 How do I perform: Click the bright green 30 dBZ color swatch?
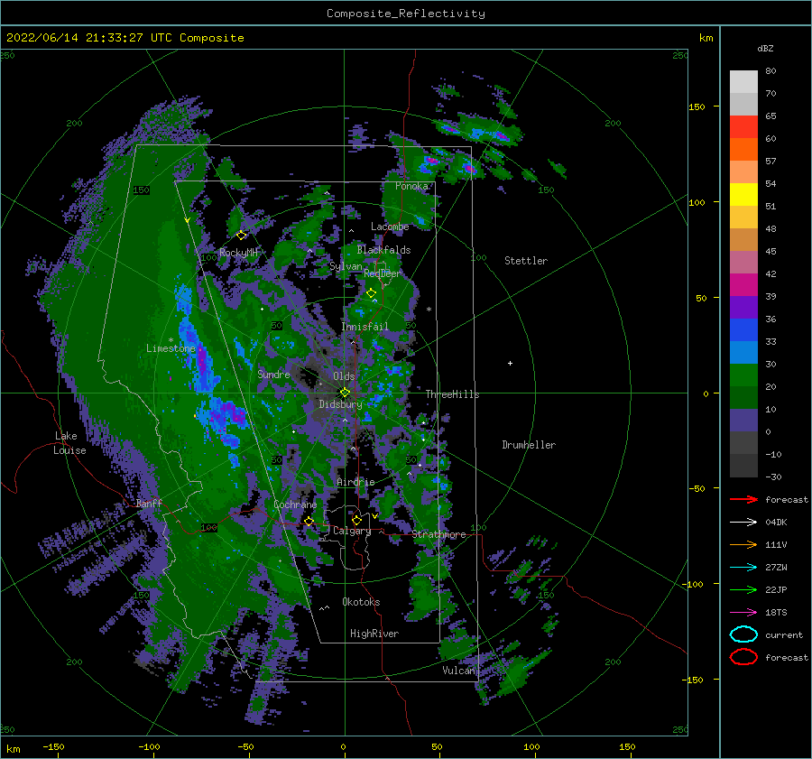click(x=743, y=375)
